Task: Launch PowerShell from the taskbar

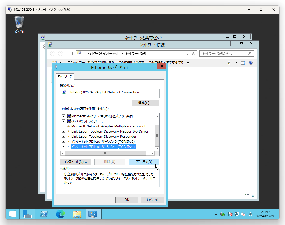Action: pyautogui.click(x=44, y=214)
